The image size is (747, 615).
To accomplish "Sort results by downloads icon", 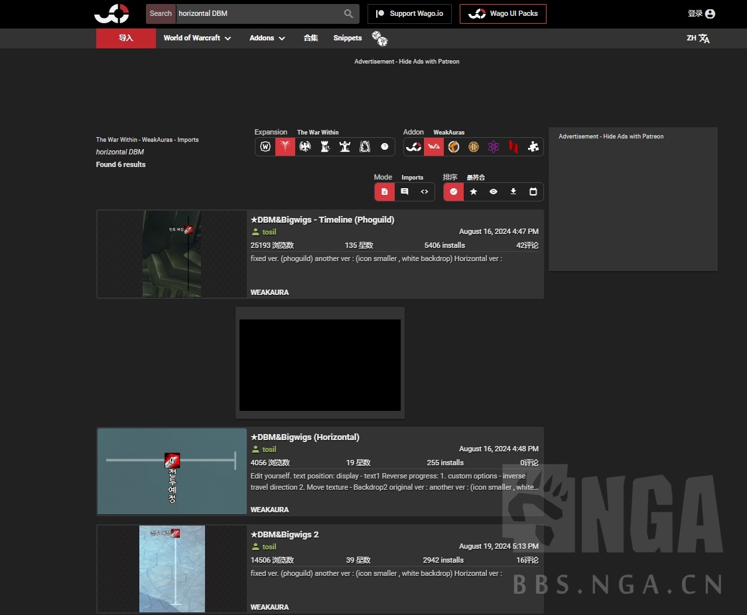I will [513, 192].
